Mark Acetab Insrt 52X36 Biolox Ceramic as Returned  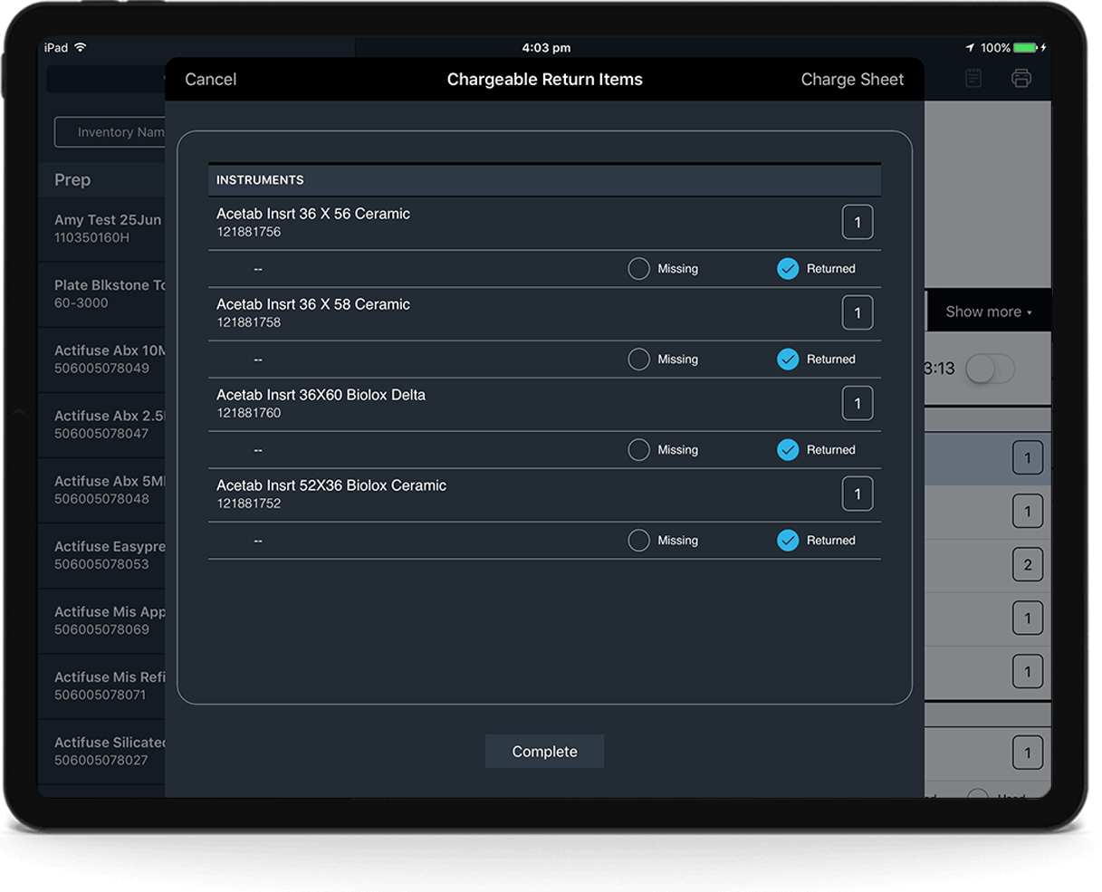788,541
